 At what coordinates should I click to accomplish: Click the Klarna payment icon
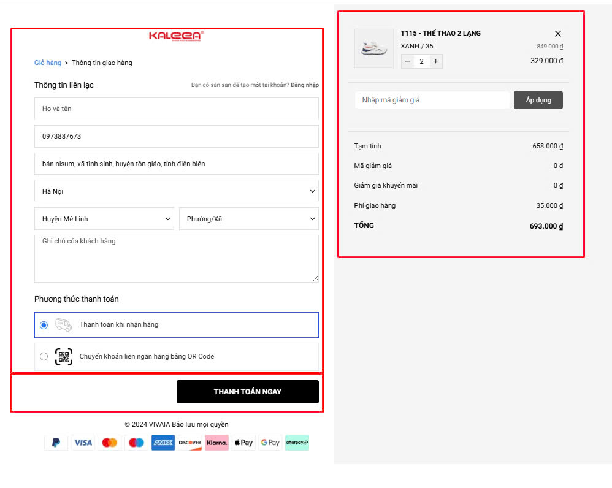[216, 443]
